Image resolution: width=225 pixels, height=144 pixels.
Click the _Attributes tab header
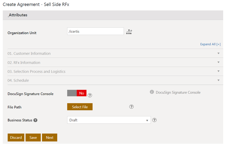[18, 15]
